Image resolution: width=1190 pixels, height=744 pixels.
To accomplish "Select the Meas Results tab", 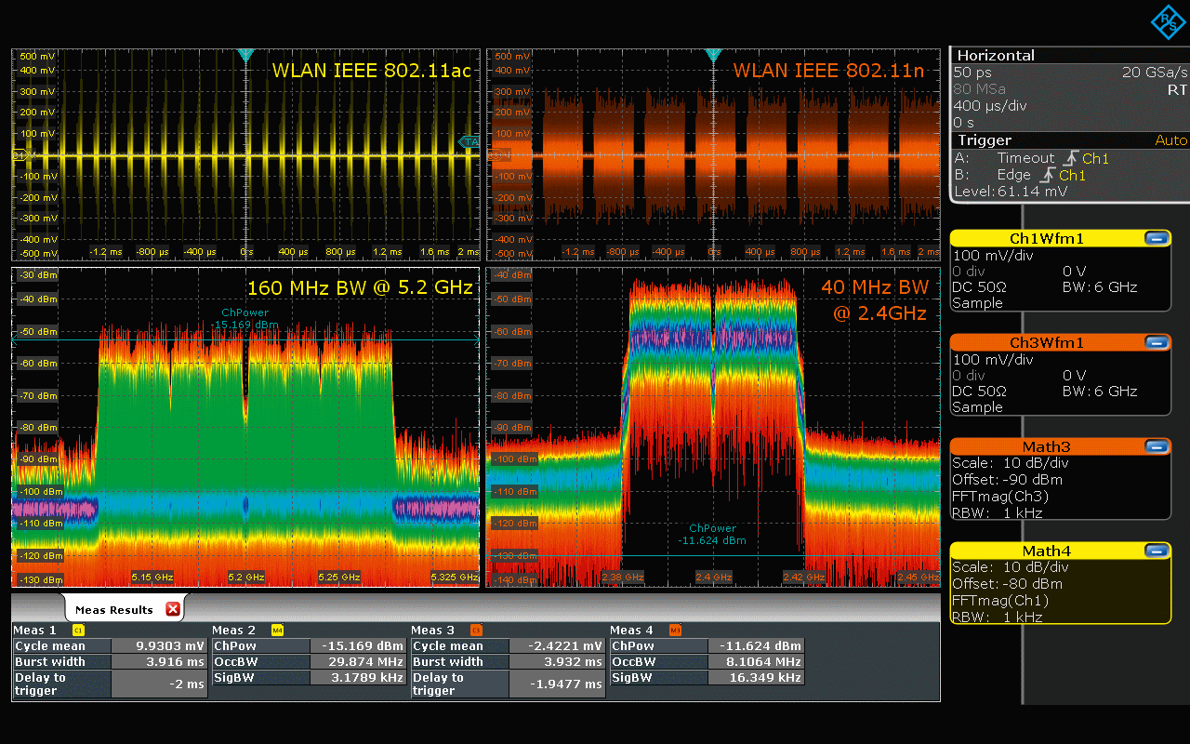I will point(113,610).
